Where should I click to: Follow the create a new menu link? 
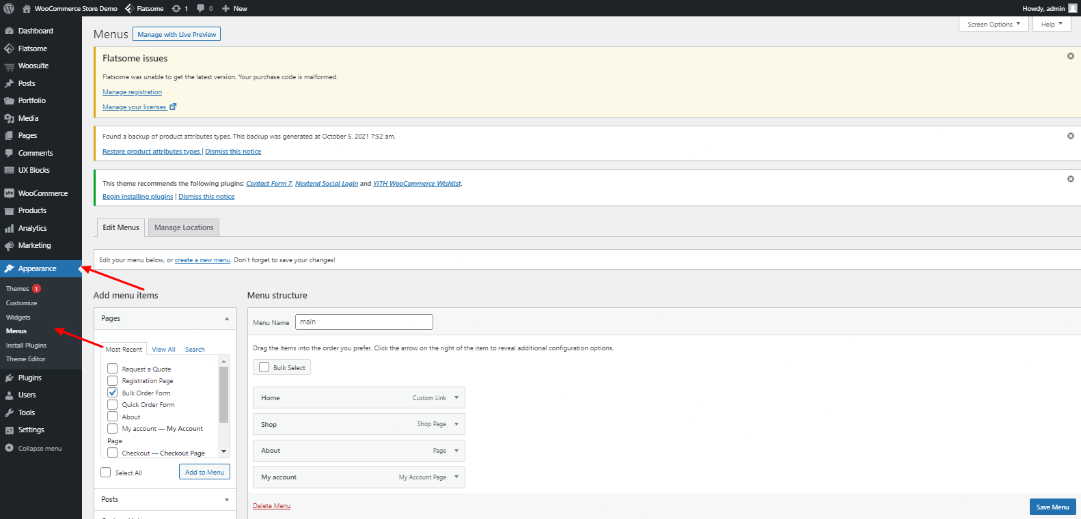click(x=203, y=260)
